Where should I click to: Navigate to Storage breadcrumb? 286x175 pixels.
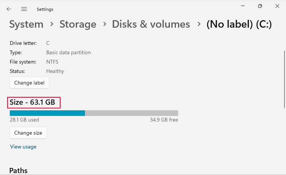(x=78, y=24)
